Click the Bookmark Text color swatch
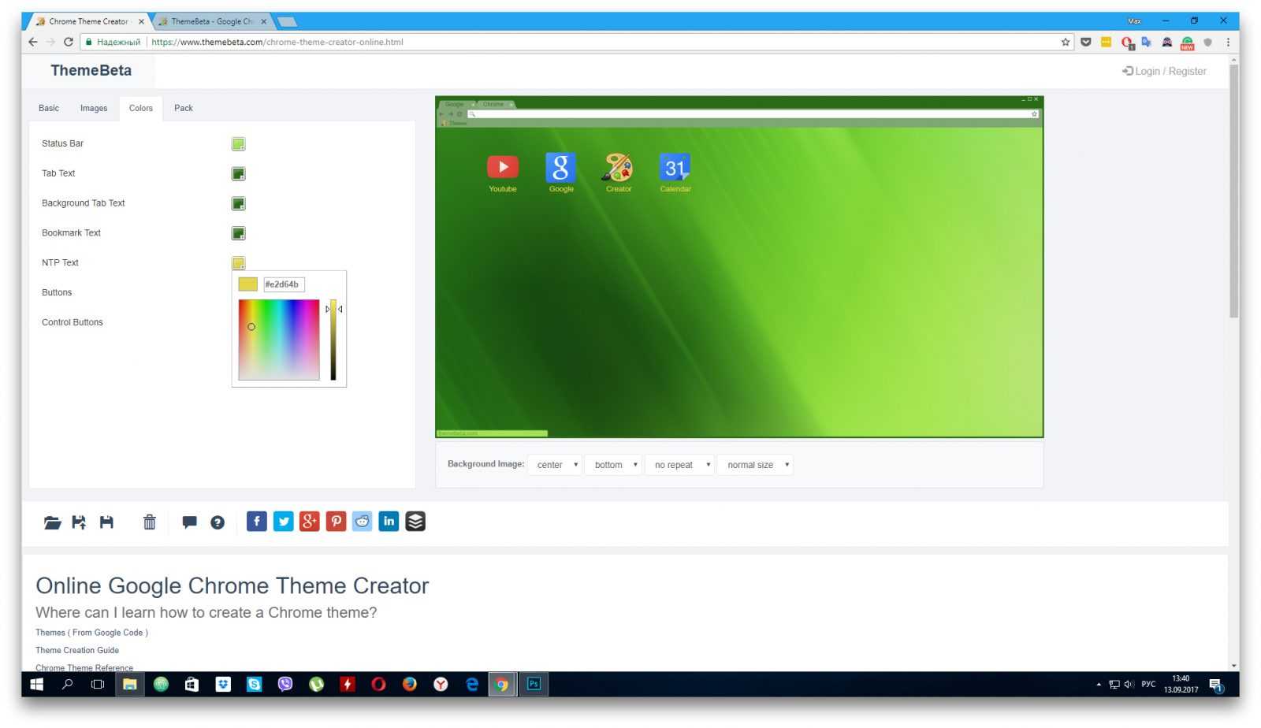 point(238,233)
